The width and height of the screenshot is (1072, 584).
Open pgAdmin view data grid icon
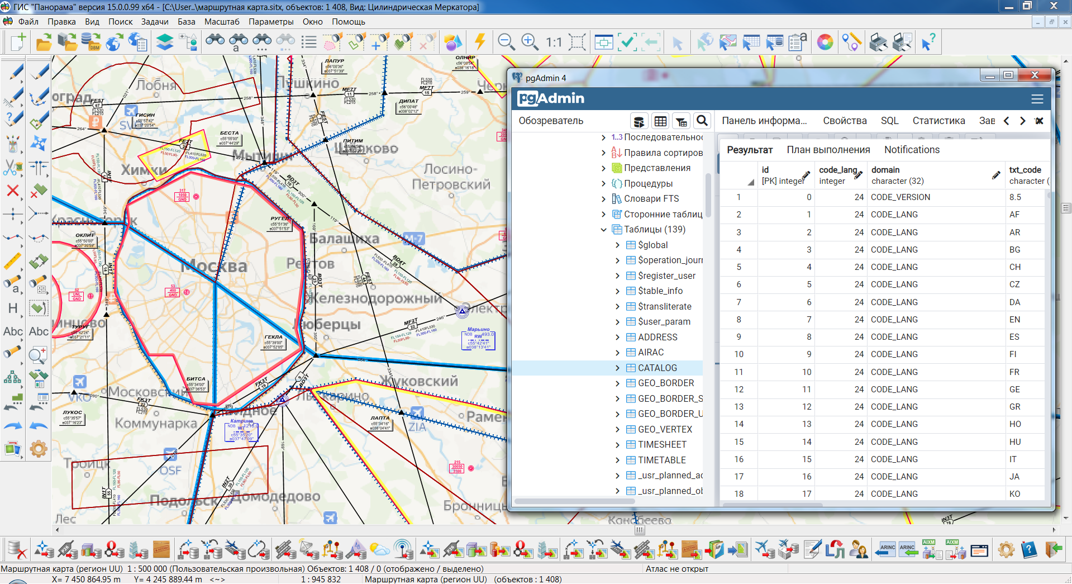click(660, 121)
